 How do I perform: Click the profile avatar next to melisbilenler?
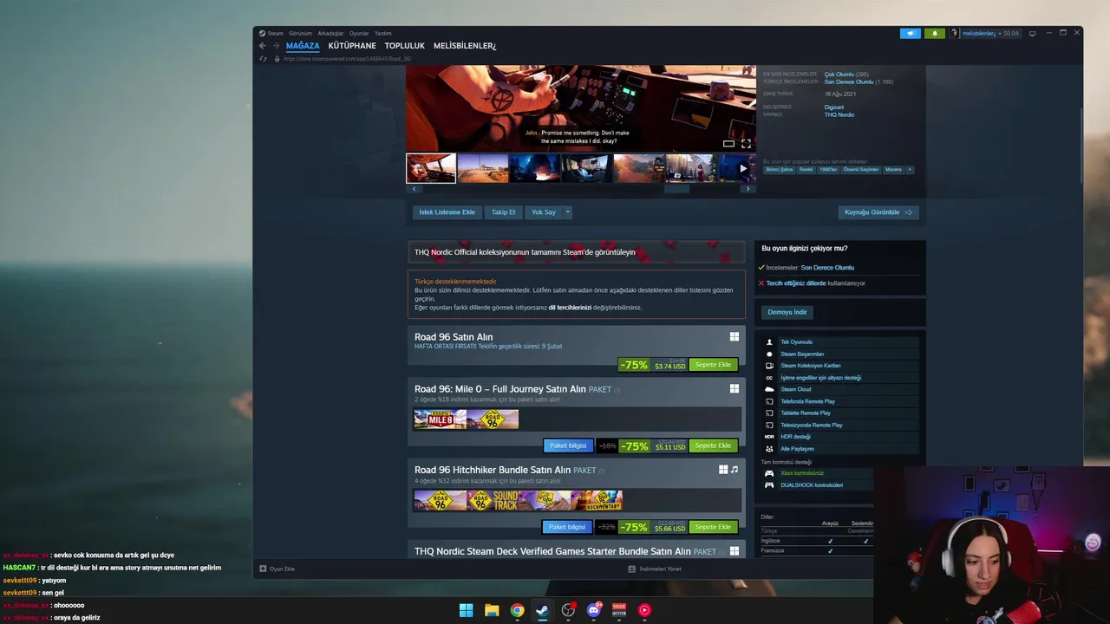(954, 33)
